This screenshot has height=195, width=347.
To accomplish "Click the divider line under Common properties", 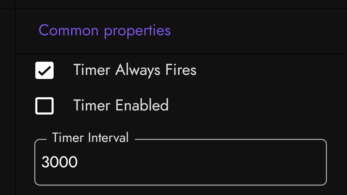I will coord(178,54).
